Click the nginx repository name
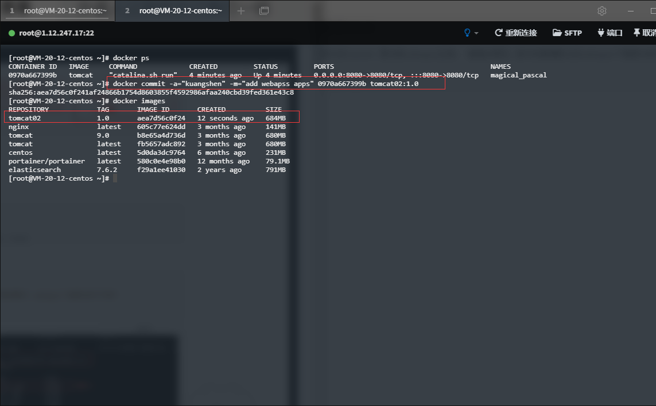 19,127
